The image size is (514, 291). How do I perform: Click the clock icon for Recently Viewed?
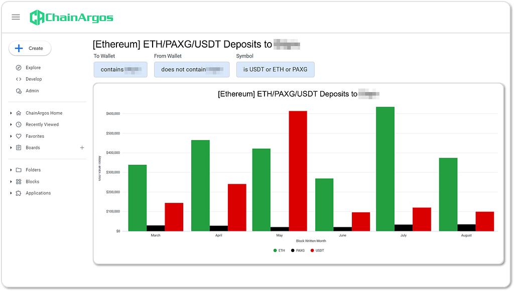[x=19, y=125]
